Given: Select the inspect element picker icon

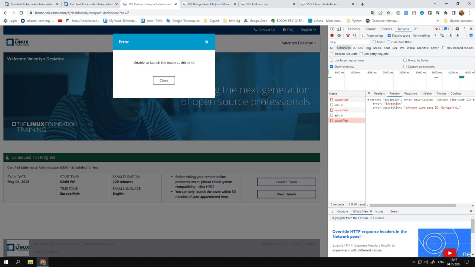Looking at the screenshot, I should pos(332,29).
